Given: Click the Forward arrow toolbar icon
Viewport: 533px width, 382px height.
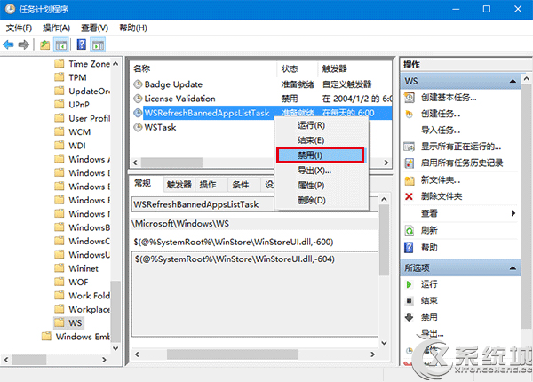Looking at the screenshot, I should click(23, 44).
